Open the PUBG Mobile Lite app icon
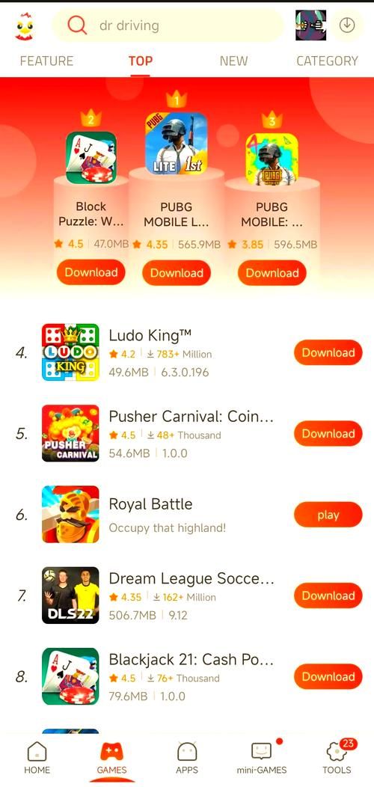The image size is (374, 787). 177,143
